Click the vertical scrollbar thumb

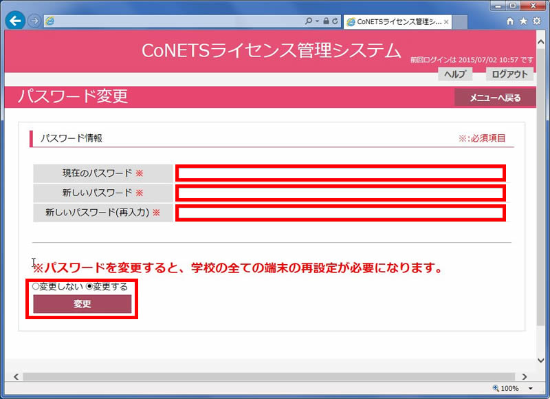coord(541,187)
